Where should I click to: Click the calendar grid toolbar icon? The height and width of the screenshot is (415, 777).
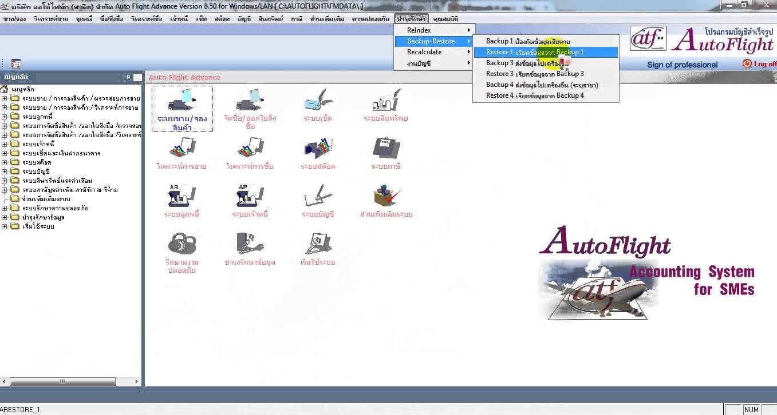point(16,63)
